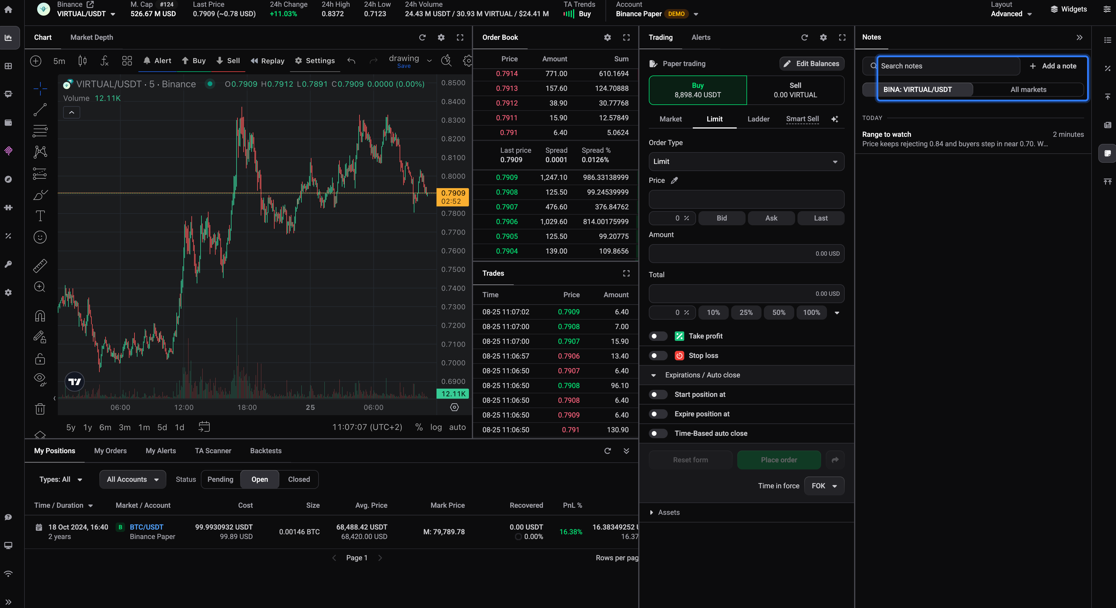Expand the Order Book to fullscreen

tap(626, 37)
